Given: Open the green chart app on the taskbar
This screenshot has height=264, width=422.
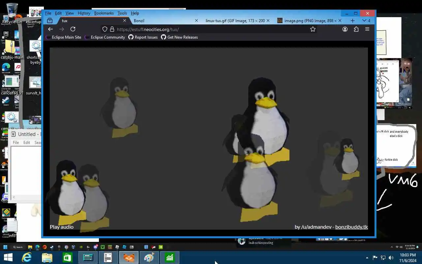Looking at the screenshot, I should [x=170, y=257].
